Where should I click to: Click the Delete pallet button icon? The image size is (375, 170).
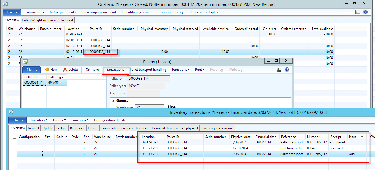tap(65, 70)
